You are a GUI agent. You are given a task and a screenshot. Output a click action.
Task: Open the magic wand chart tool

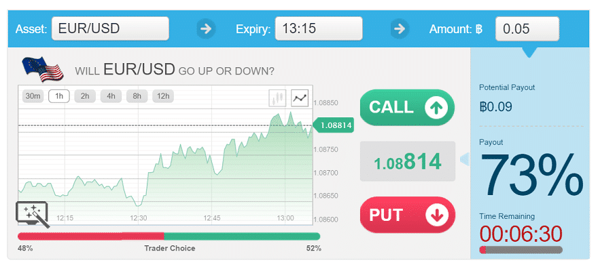[x=33, y=214]
